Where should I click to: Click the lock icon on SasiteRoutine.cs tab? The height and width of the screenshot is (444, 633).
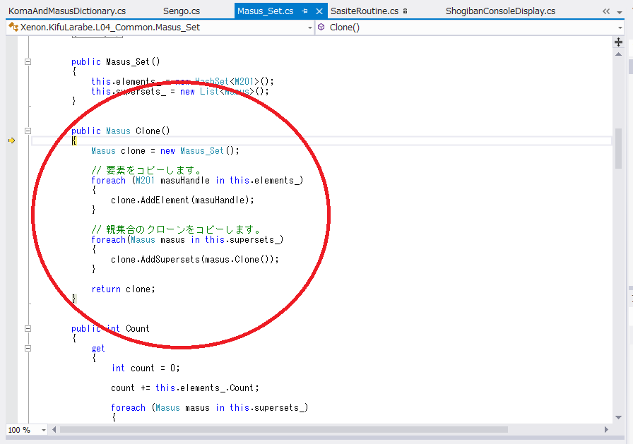pyautogui.click(x=405, y=11)
